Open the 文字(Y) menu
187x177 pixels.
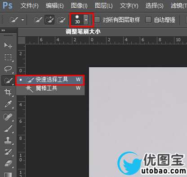pos(129,6)
